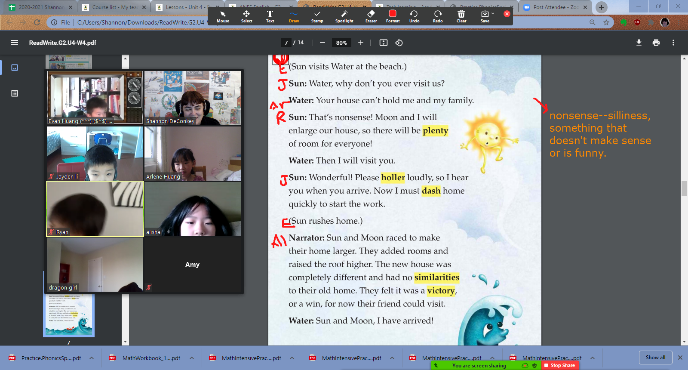Click the highlighted word "similarities"
The height and width of the screenshot is (370, 688).
(437, 277)
